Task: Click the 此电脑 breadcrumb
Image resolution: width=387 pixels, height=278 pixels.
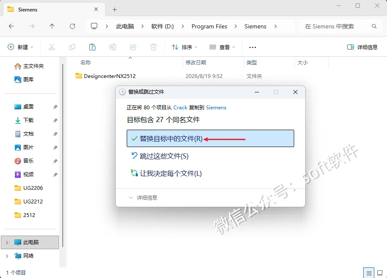Action: (x=125, y=26)
